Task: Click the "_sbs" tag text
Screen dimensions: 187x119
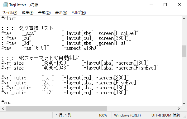Action: click(29, 33)
